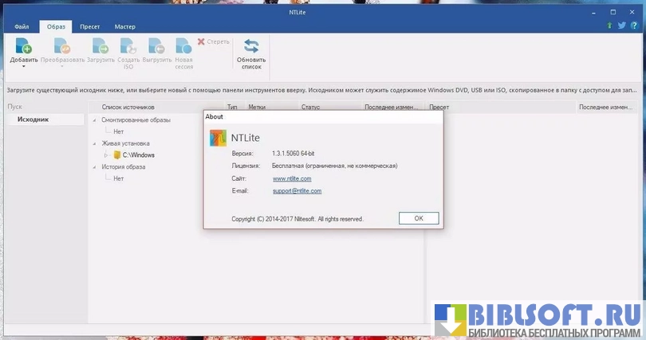Click the Стереть (Erase) toolbar item

coord(213,41)
